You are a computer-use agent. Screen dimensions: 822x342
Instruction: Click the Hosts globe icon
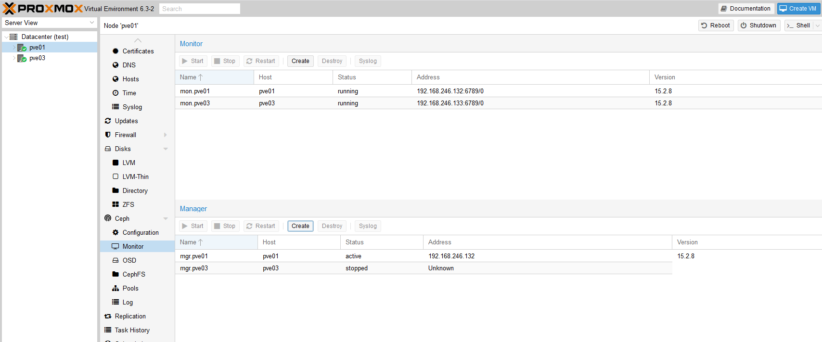[116, 79]
